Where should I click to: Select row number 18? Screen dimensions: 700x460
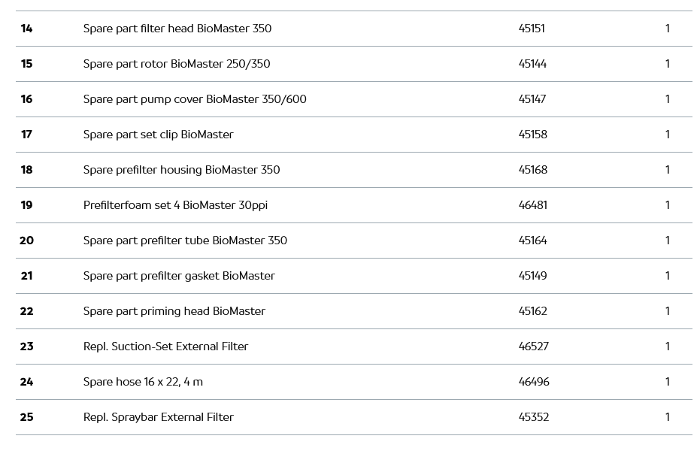pyautogui.click(x=27, y=170)
